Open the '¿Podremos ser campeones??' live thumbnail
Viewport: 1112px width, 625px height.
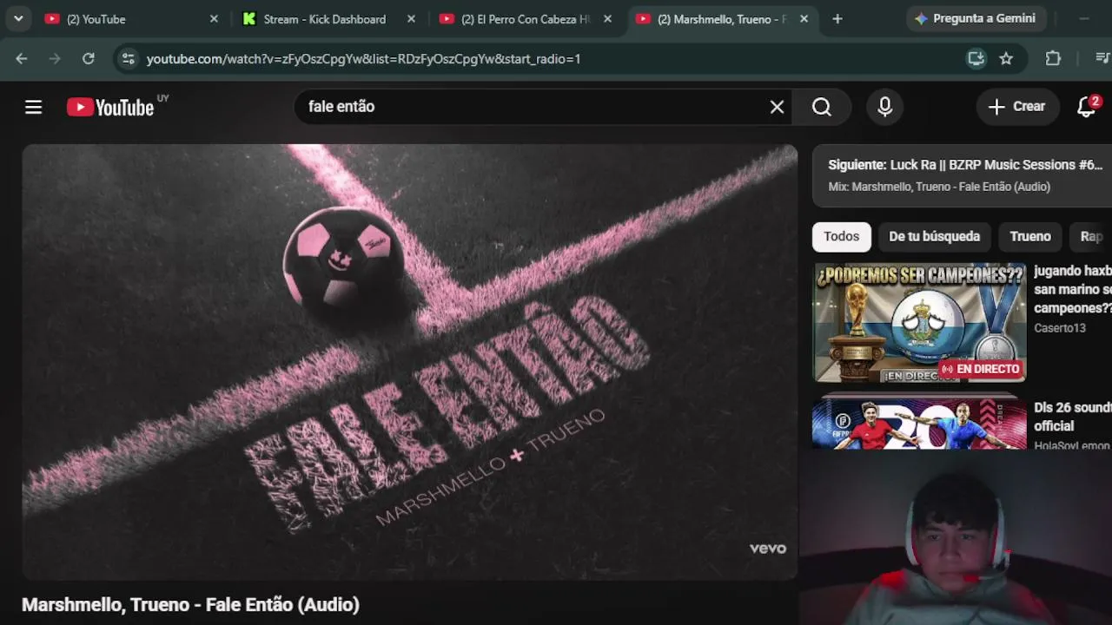click(x=919, y=323)
